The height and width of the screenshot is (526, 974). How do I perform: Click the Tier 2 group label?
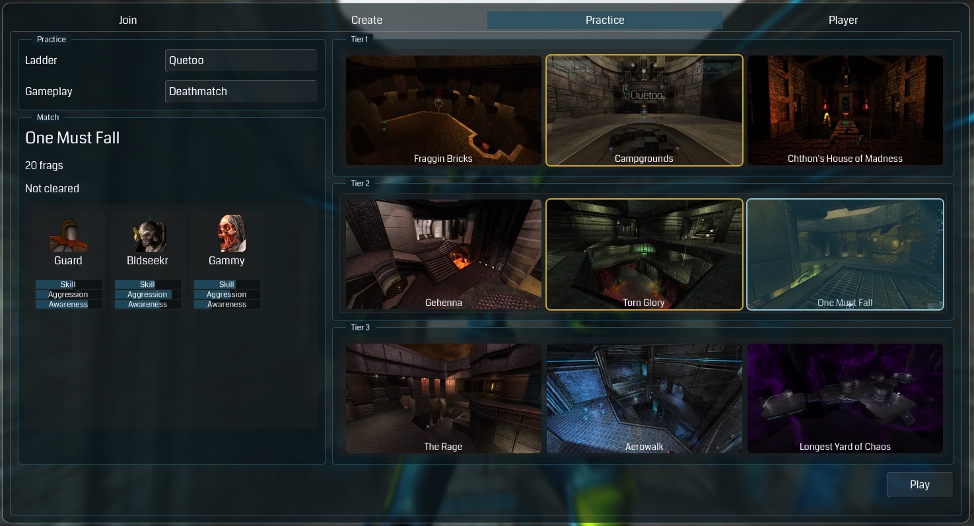(x=361, y=183)
